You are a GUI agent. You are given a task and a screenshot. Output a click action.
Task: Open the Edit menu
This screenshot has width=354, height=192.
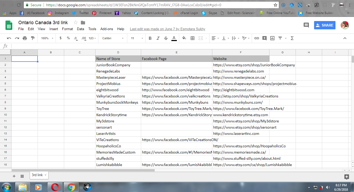[31, 29]
